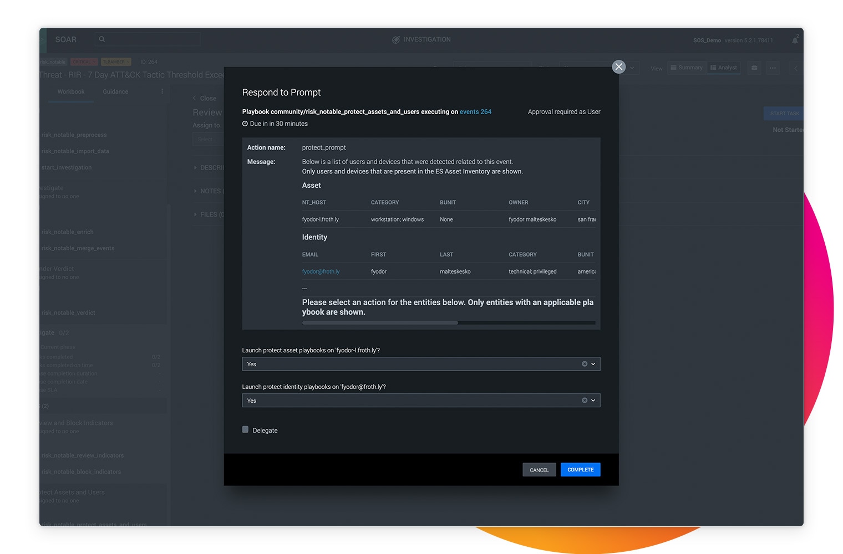Clear the protect identity playbooks selection

coord(584,401)
